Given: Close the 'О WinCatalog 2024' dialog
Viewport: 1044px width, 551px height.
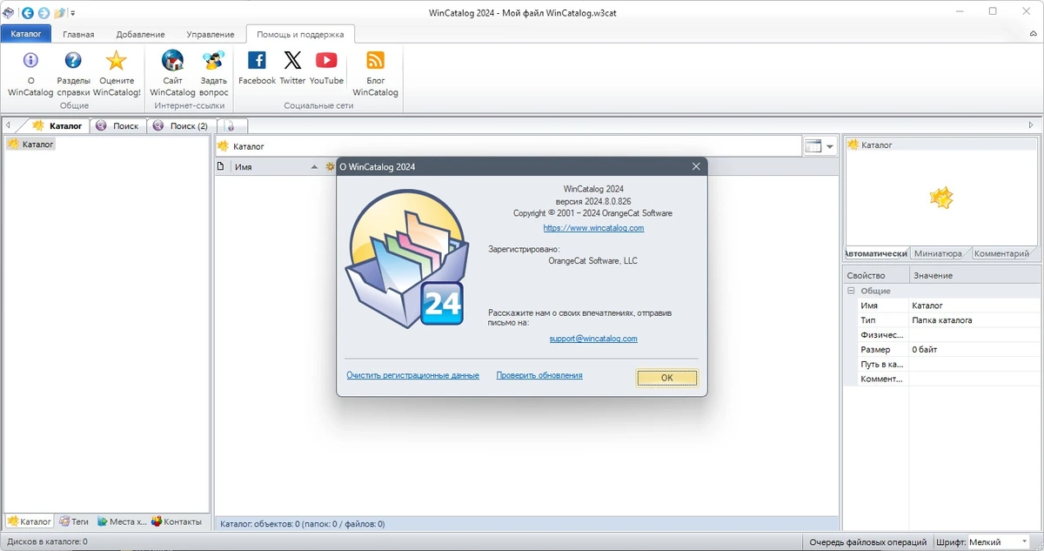Looking at the screenshot, I should (x=696, y=166).
